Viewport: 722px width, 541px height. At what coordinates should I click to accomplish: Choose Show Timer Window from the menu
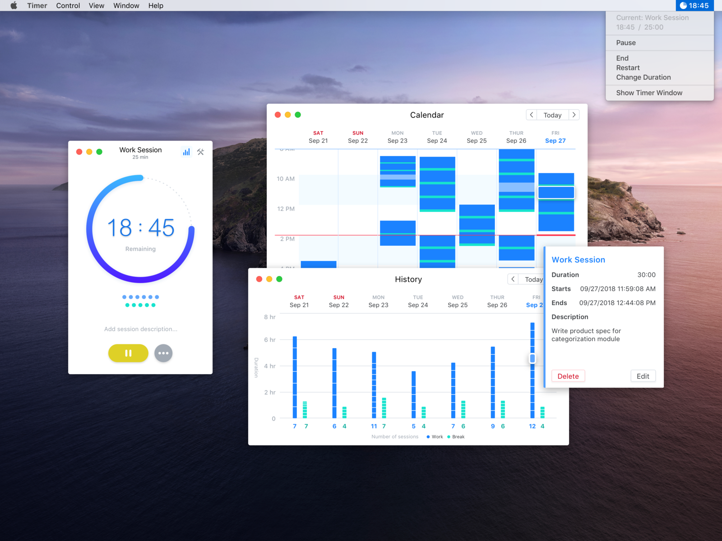point(649,92)
